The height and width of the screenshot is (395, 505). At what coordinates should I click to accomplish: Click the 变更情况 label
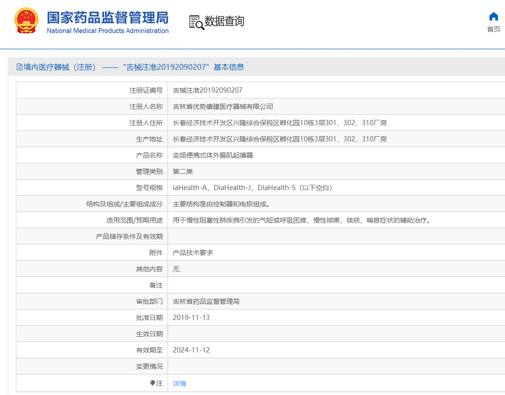149,366
